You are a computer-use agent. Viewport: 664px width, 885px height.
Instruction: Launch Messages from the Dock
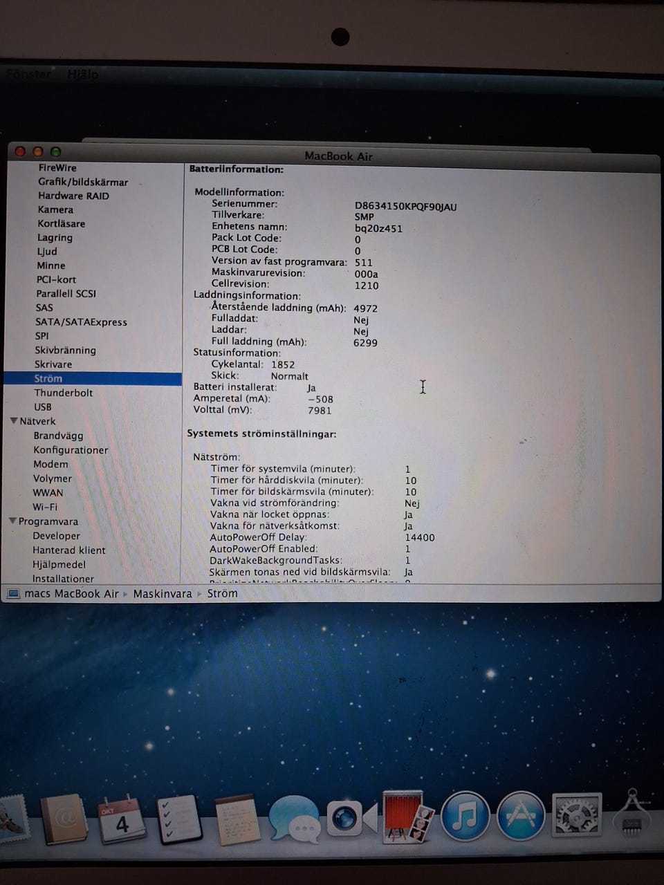(295, 819)
